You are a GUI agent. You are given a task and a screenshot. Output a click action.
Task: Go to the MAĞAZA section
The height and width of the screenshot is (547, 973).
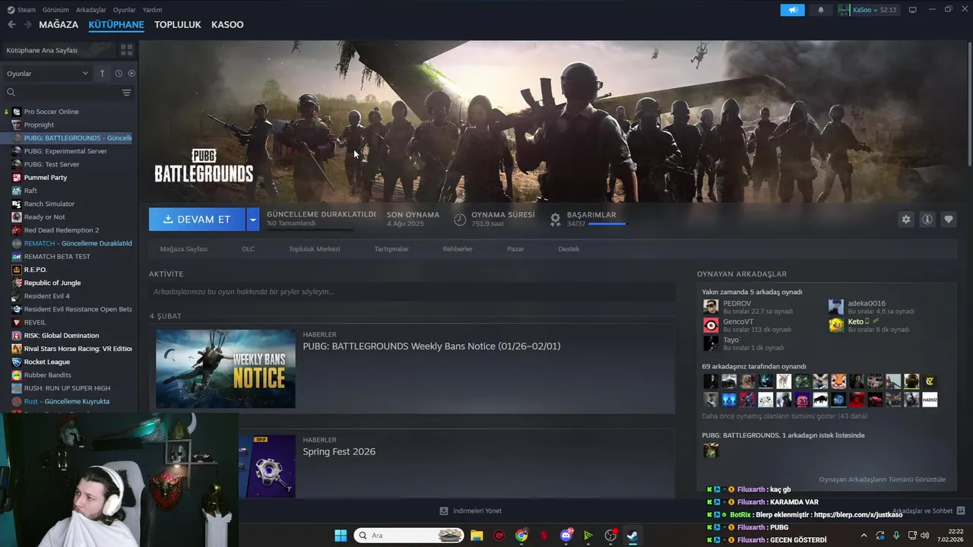[59, 24]
